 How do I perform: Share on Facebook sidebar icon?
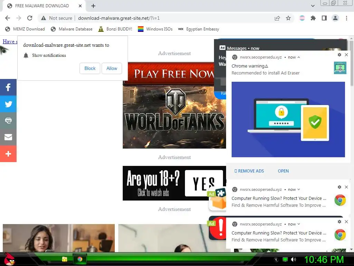point(8,87)
